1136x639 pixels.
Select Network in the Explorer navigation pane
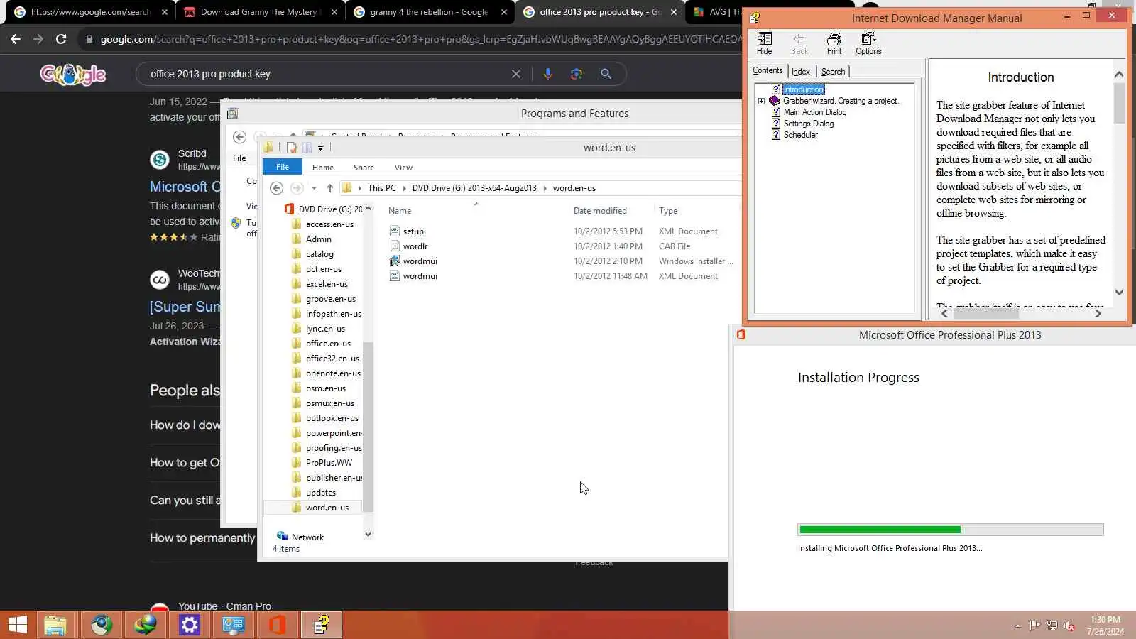point(307,537)
